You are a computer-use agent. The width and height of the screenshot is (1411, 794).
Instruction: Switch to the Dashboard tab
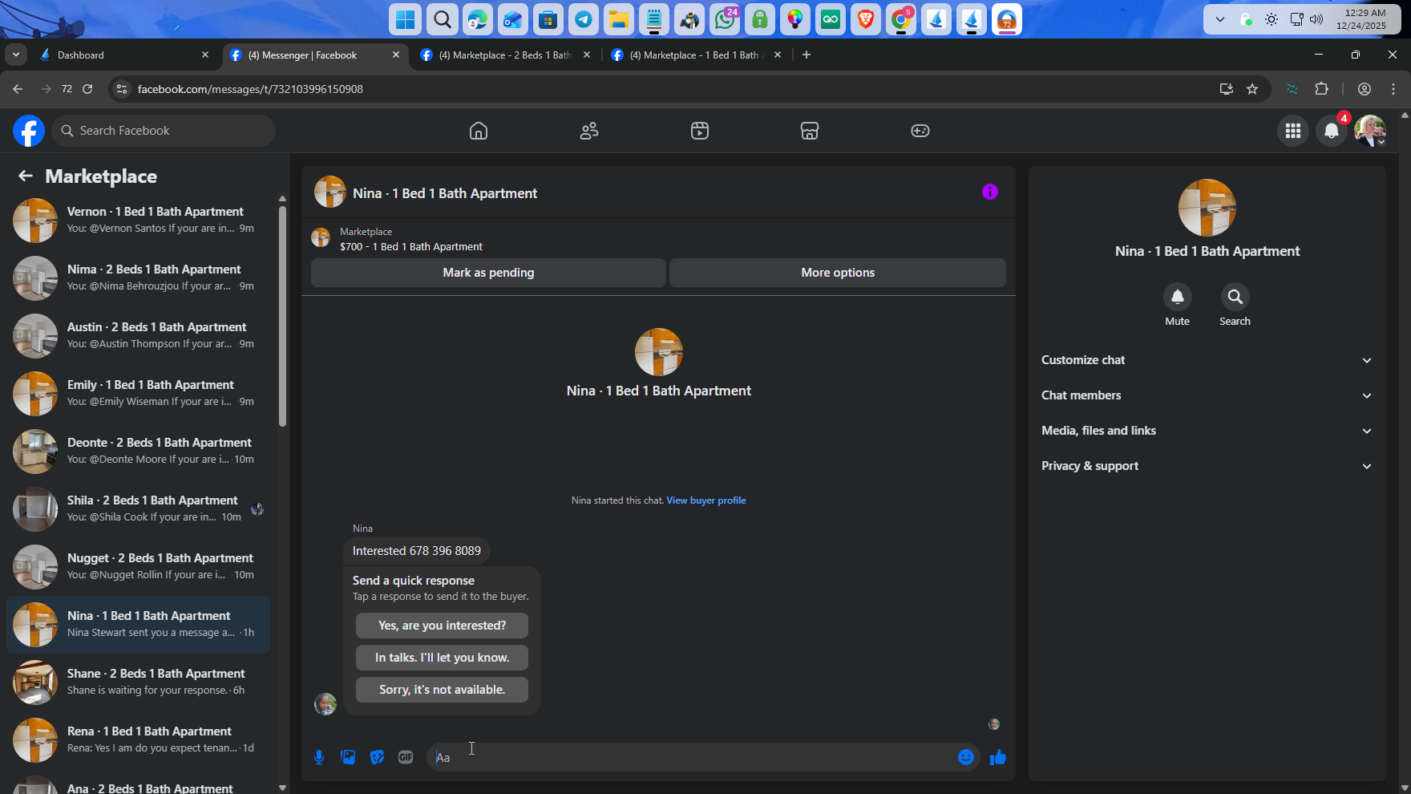point(124,55)
